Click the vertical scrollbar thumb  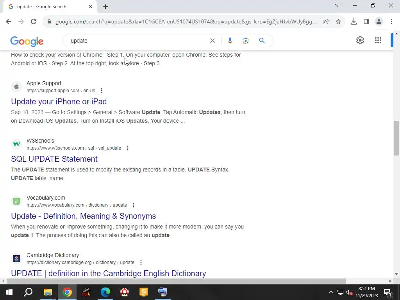coord(396,138)
